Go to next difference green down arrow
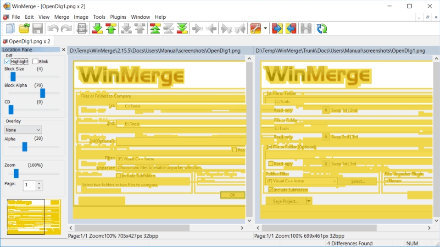This screenshot has width=440, height=247. point(97,28)
